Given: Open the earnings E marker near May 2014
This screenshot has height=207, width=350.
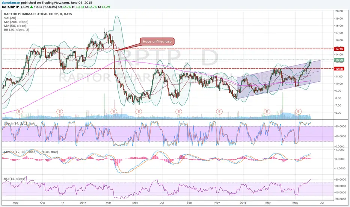Looking at the screenshot, I should click(139, 111).
